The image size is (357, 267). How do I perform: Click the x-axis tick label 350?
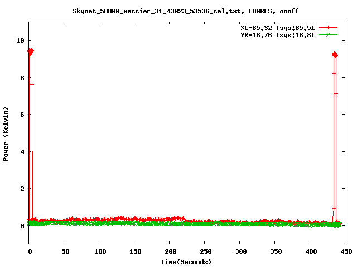276,251
